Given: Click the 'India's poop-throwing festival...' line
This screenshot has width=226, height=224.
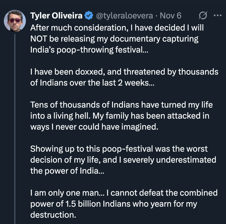Looking at the screenshot, I should point(89,50).
